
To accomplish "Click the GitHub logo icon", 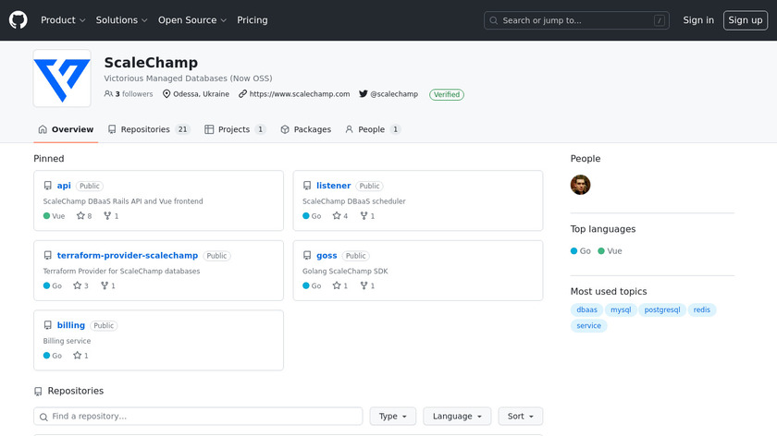I will click(18, 20).
